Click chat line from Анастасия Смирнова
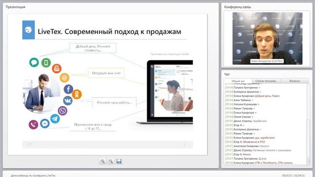This screenshot has height=177, width=315. (x=247, y=146)
